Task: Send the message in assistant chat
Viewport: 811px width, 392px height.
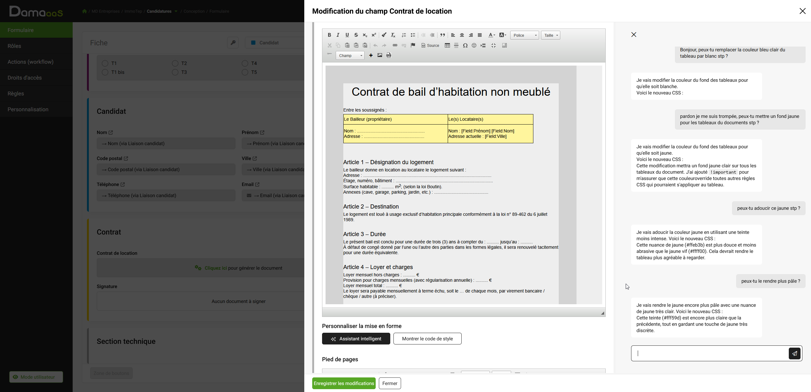Action: 794,353
